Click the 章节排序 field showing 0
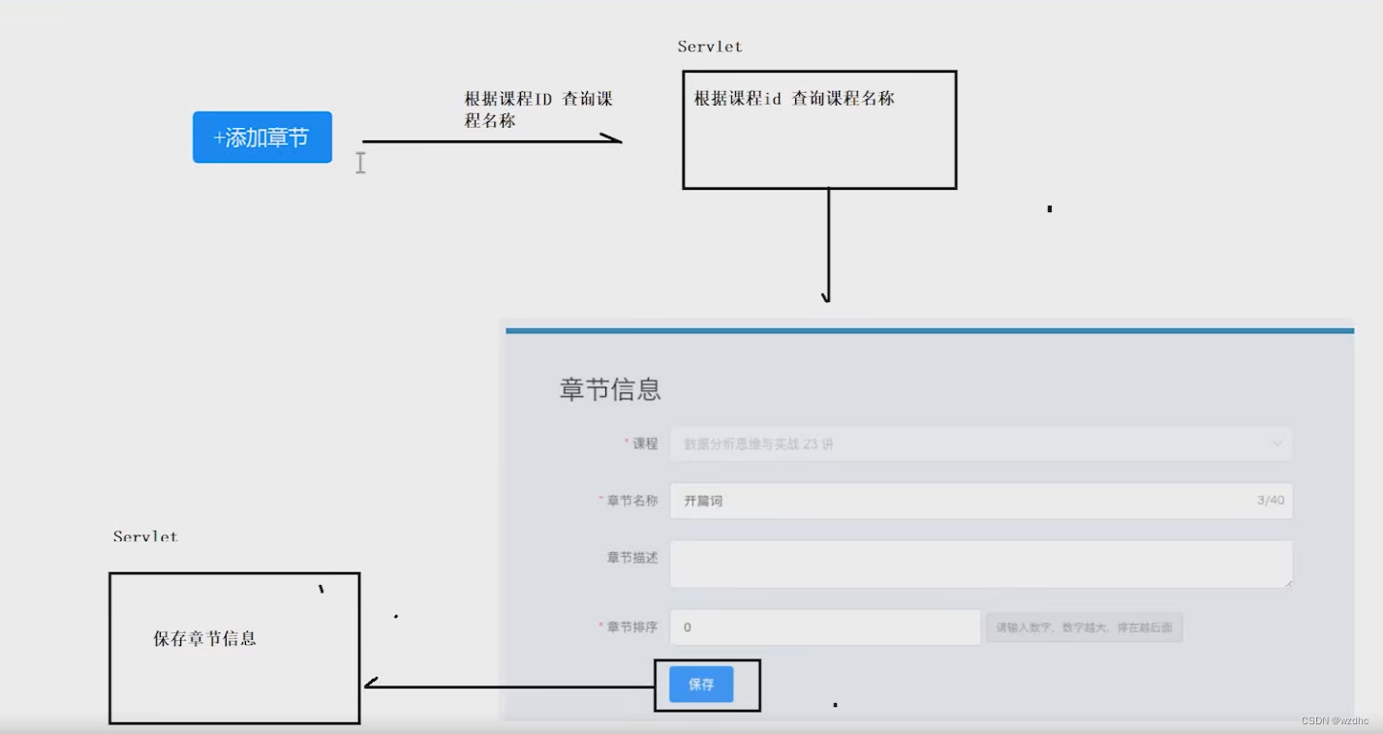Image resolution: width=1383 pixels, height=734 pixels. coord(823,627)
